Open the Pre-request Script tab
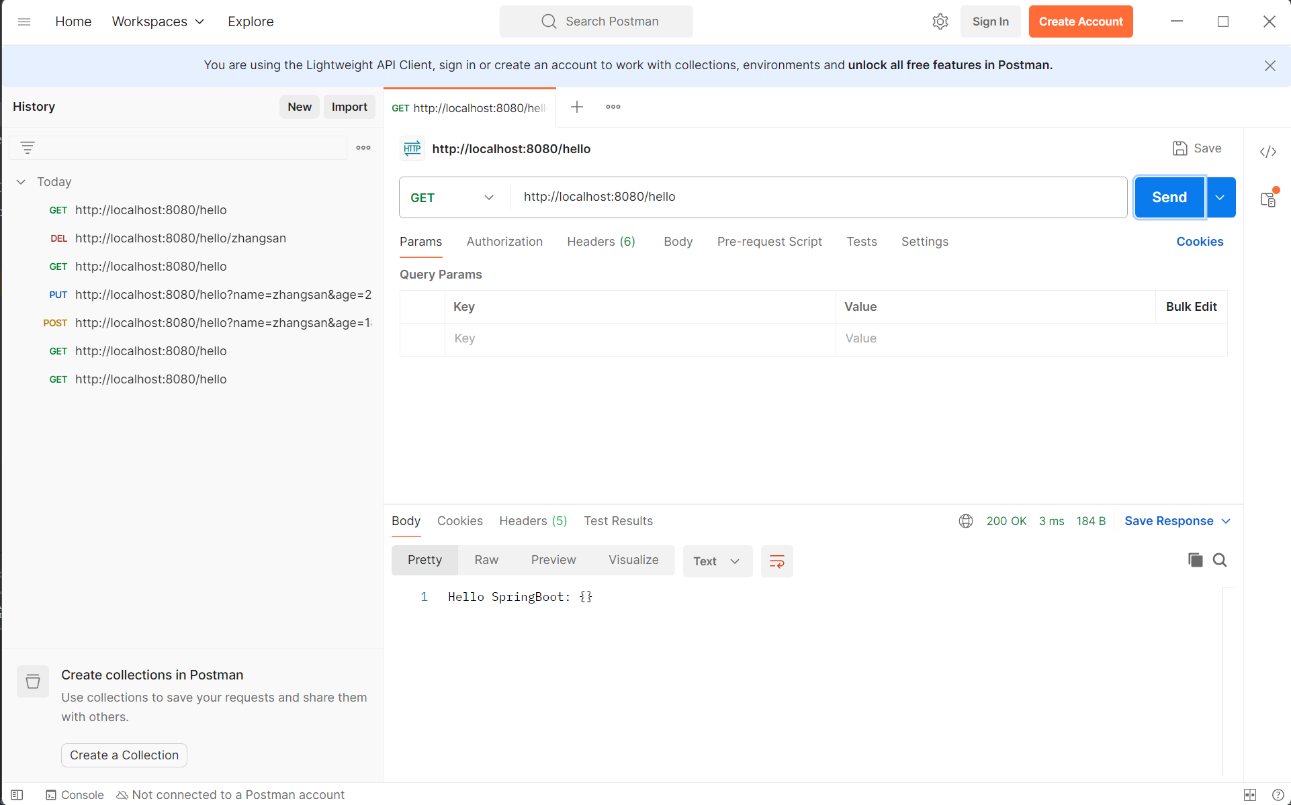 click(770, 242)
